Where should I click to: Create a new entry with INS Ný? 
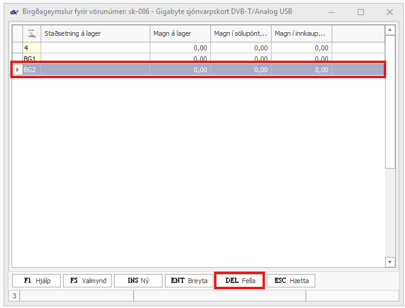pos(138,281)
